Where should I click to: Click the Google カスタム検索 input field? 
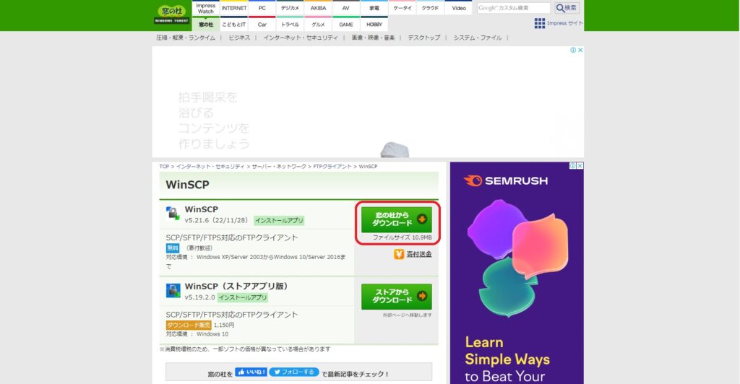point(514,8)
